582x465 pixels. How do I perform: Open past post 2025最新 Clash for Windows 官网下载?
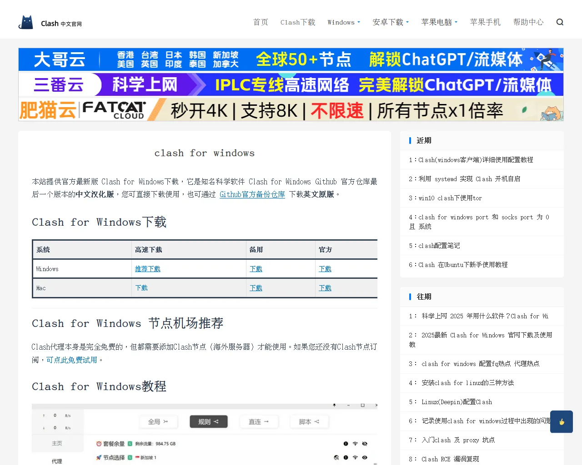[481, 340]
